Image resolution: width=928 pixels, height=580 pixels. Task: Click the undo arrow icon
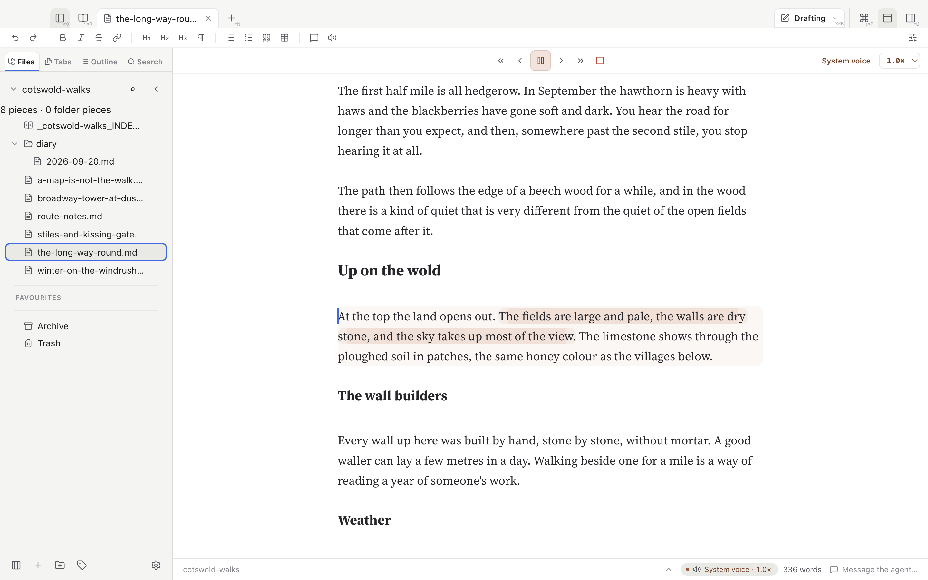coord(15,38)
